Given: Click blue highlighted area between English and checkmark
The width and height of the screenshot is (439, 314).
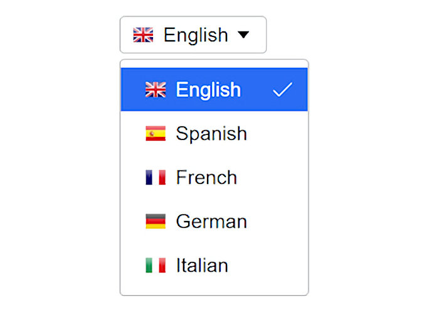Looking at the screenshot, I should pyautogui.click(x=257, y=89).
